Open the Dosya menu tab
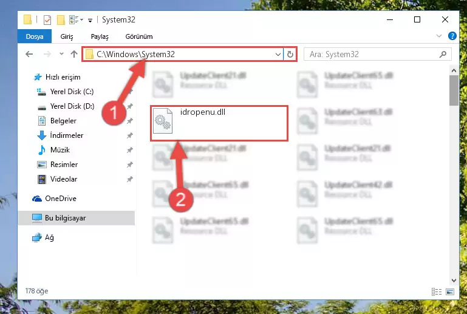This screenshot has height=314, width=467. 35,36
